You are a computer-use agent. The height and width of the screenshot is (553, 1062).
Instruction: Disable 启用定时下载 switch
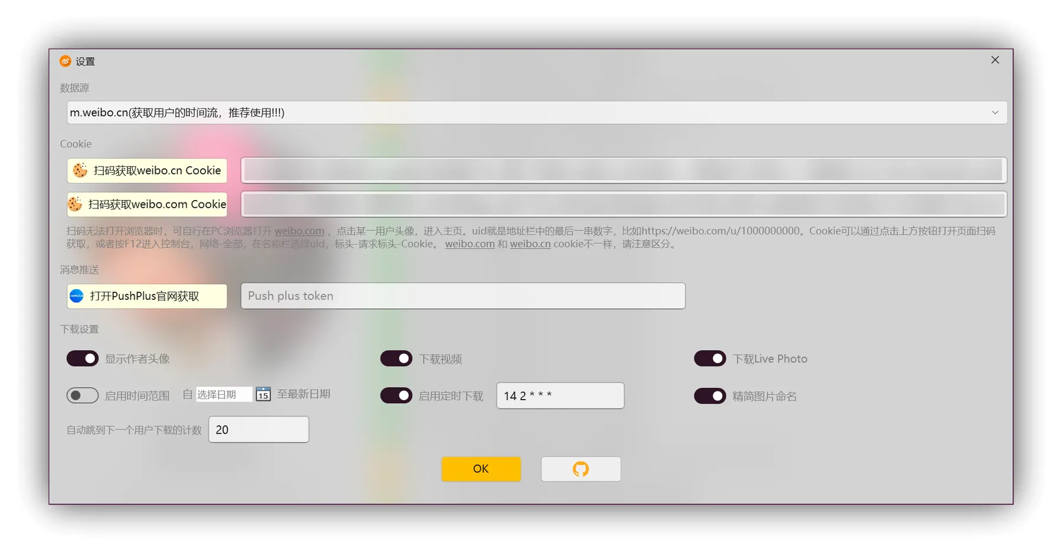point(396,395)
